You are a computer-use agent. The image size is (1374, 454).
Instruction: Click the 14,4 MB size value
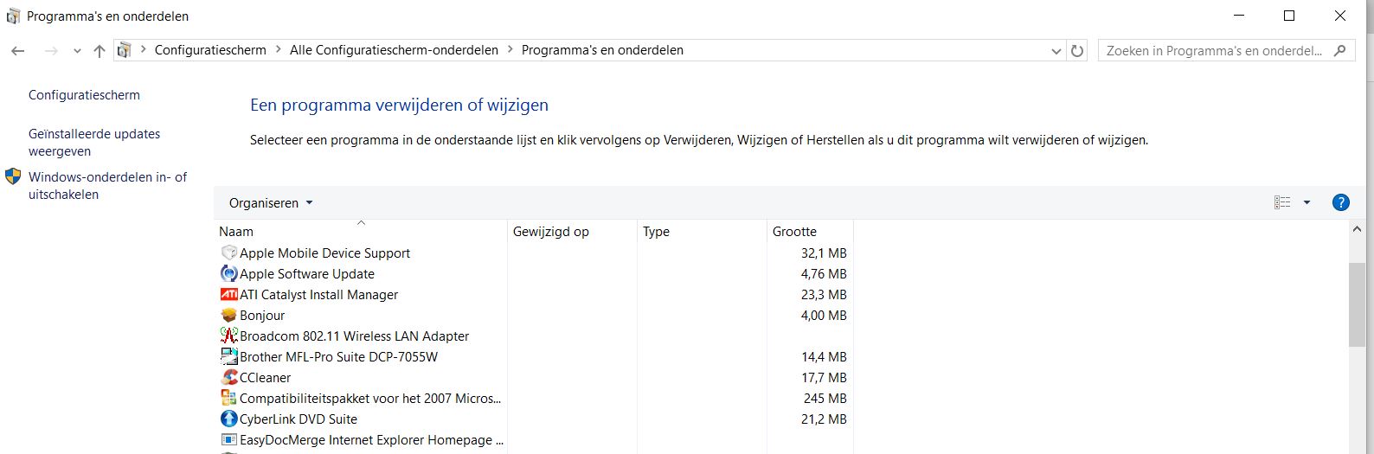point(824,356)
